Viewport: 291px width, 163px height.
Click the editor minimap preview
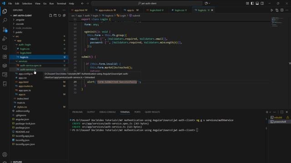click(278, 22)
